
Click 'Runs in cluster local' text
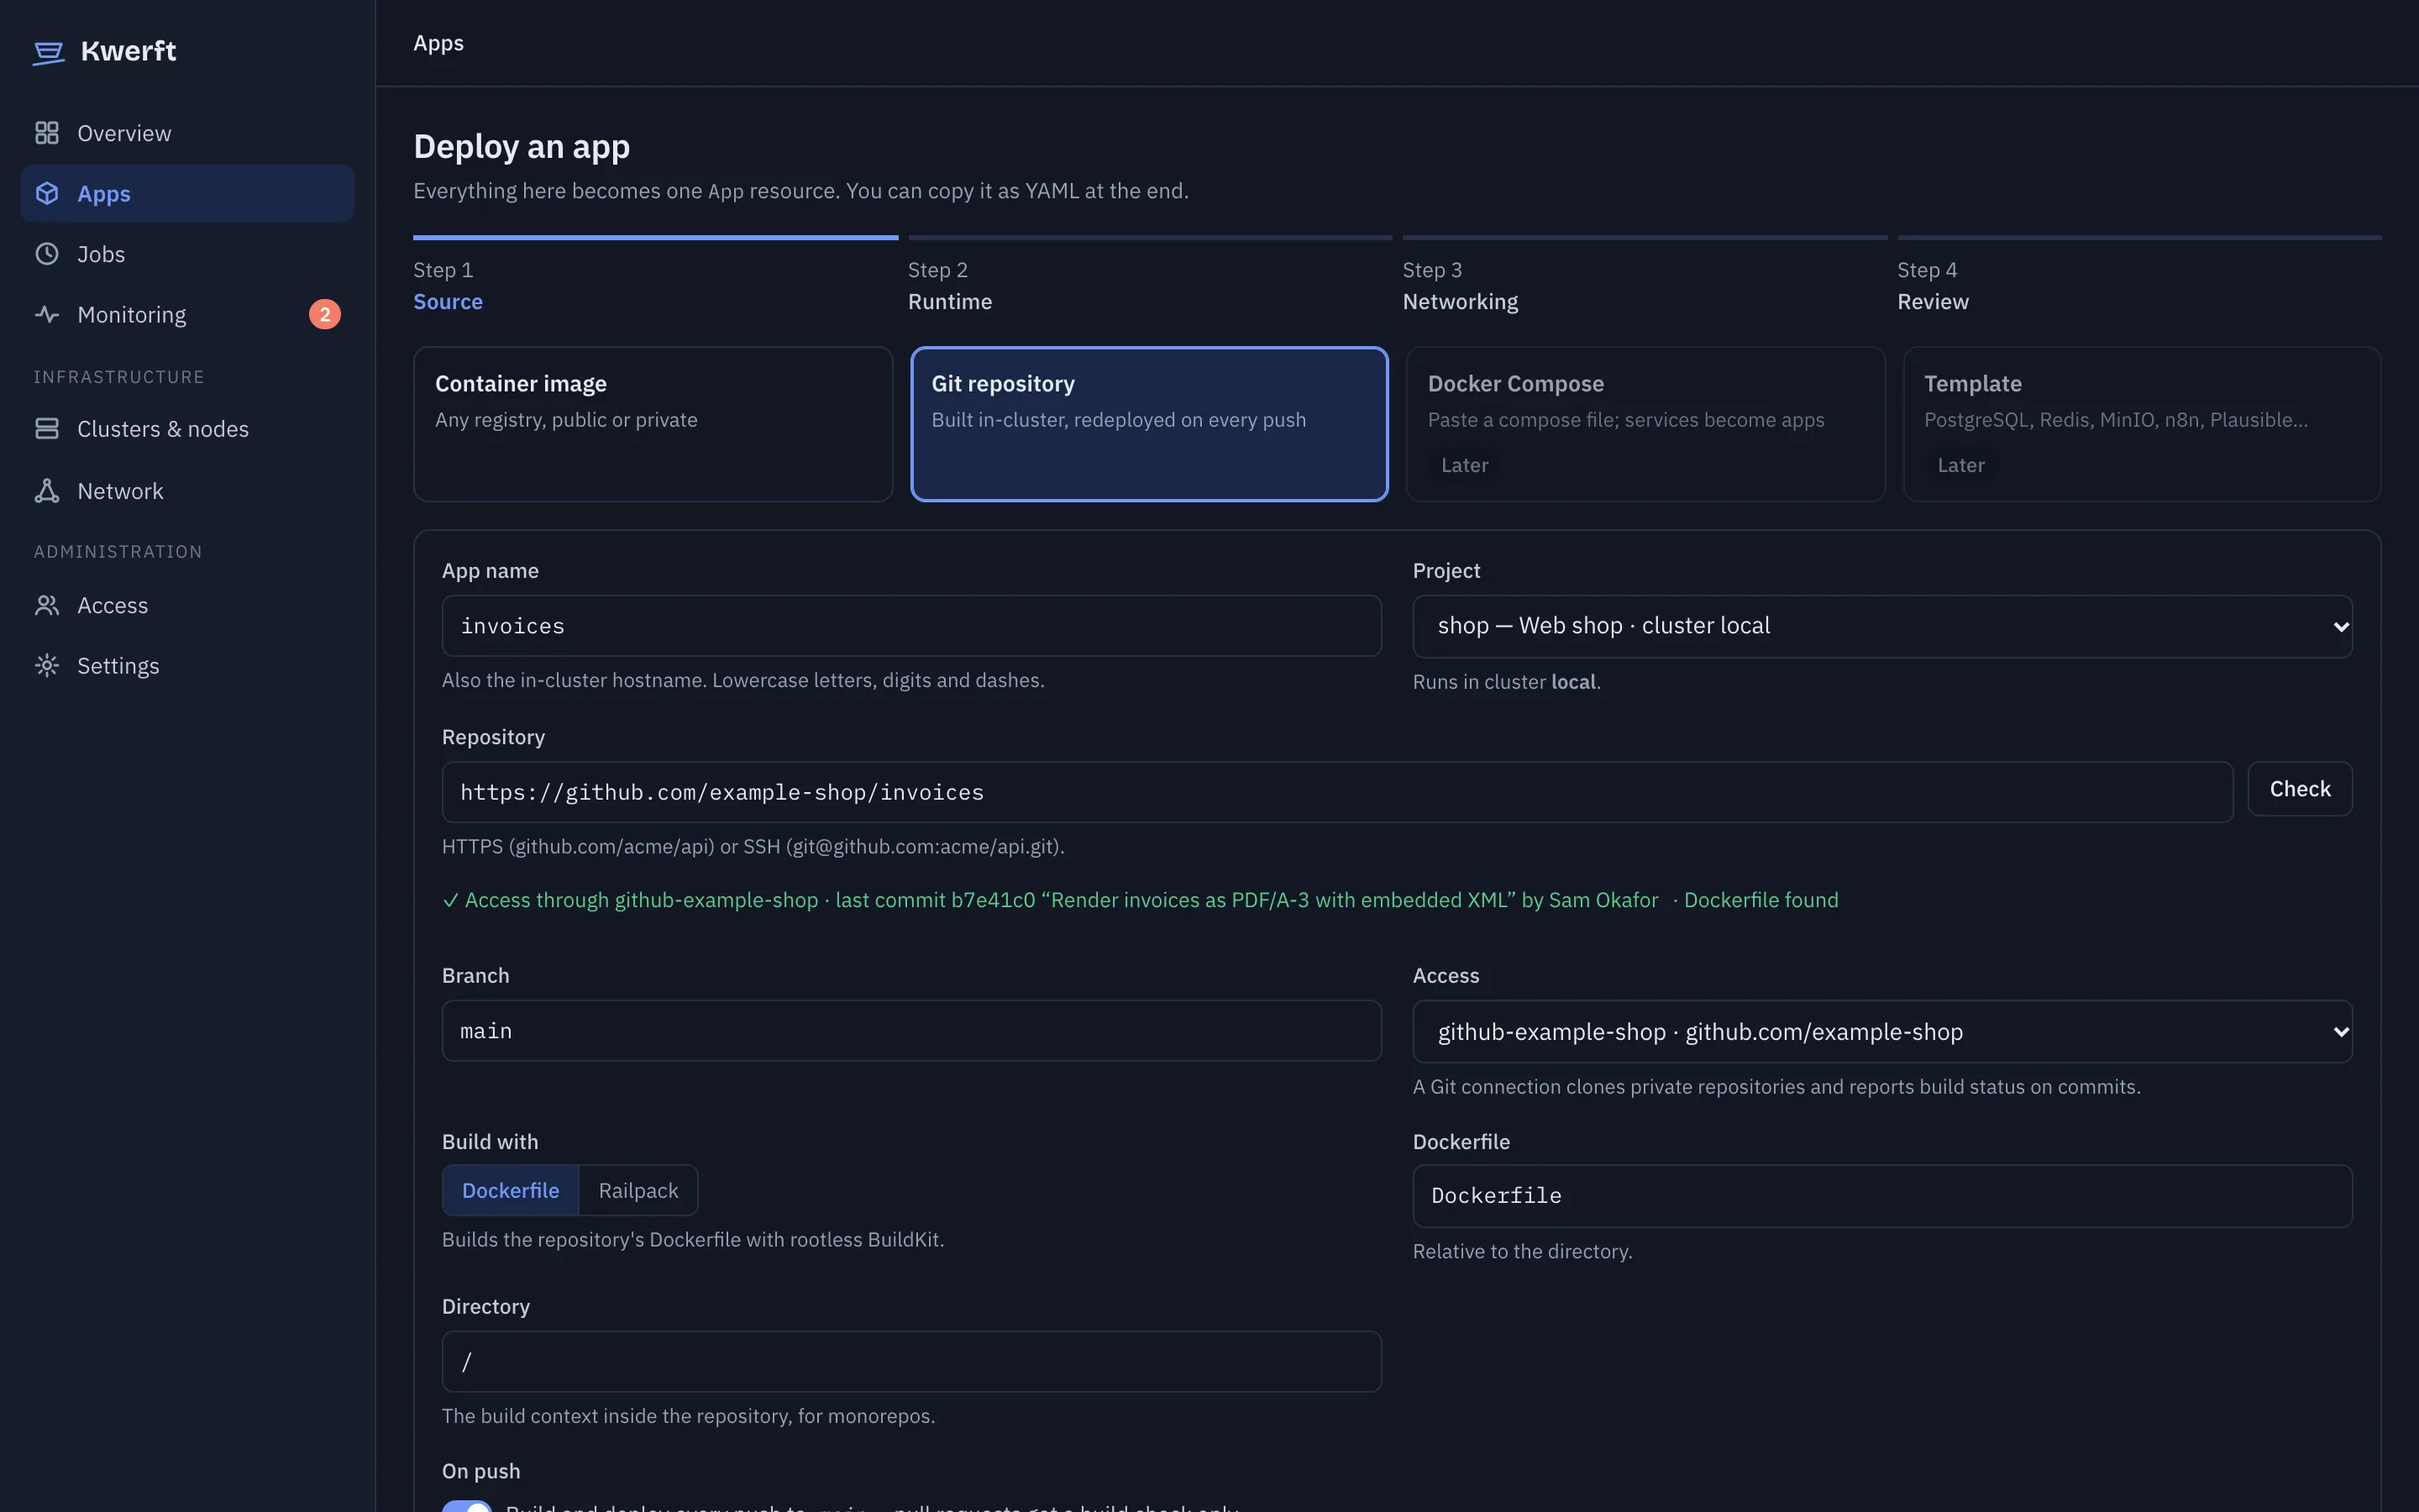(1506, 682)
